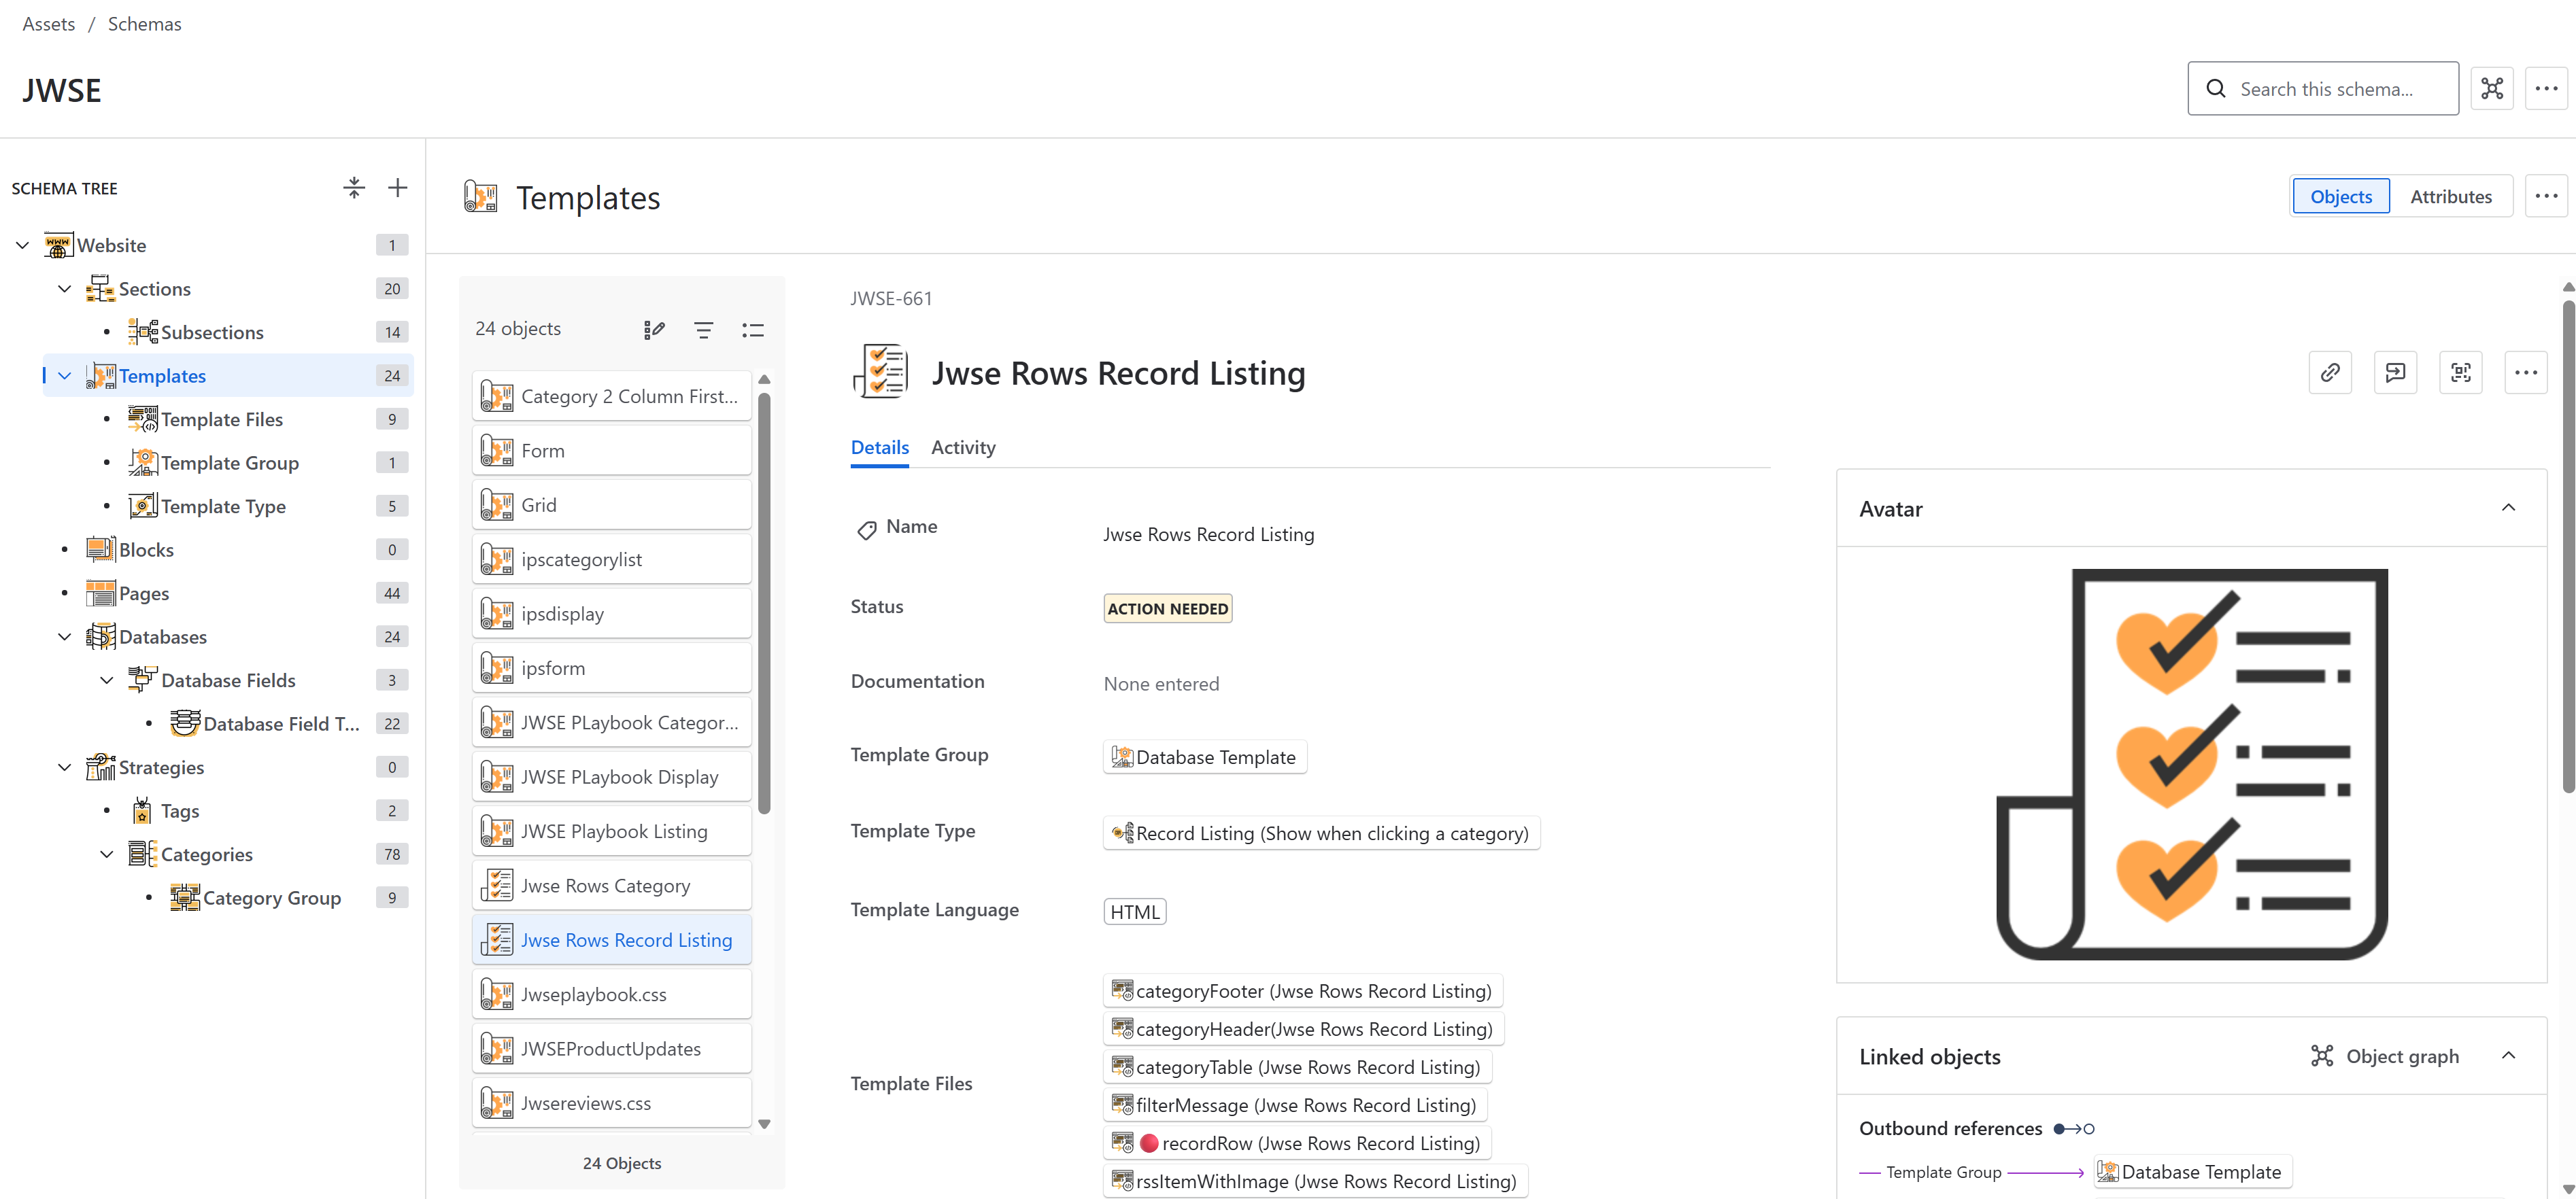
Task: Open the Schemas breadcrumb link
Action: (x=144, y=24)
